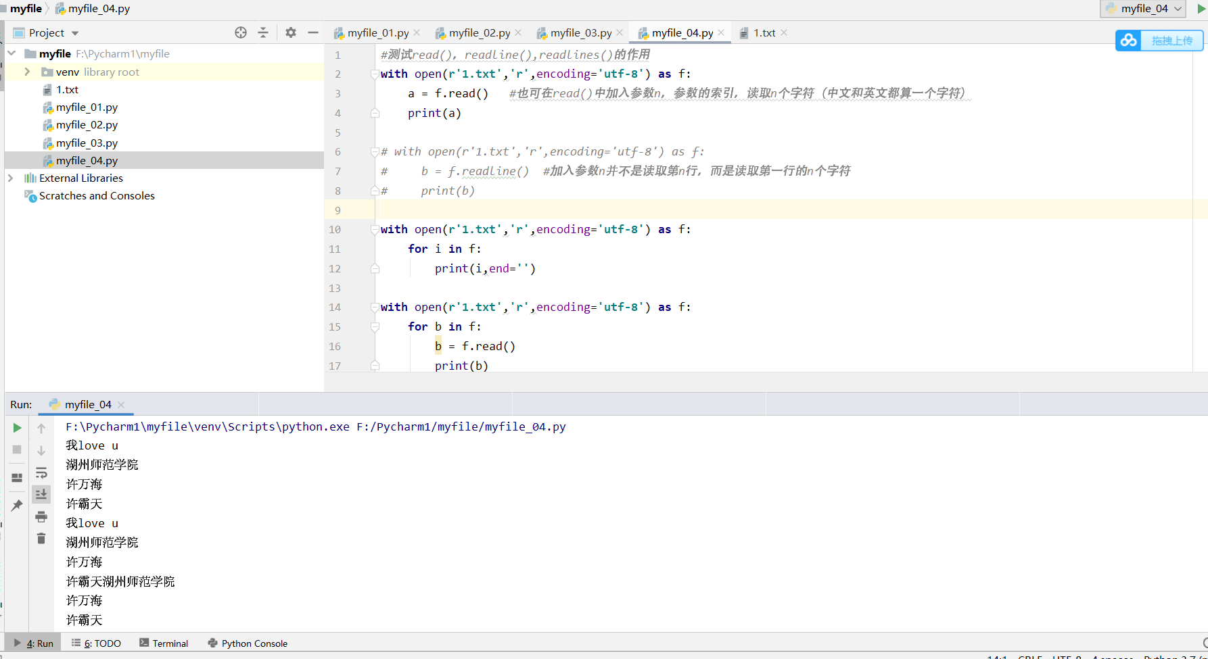Place cursor on empty line 9 in editor
This screenshot has width=1208, height=659.
(x=785, y=210)
